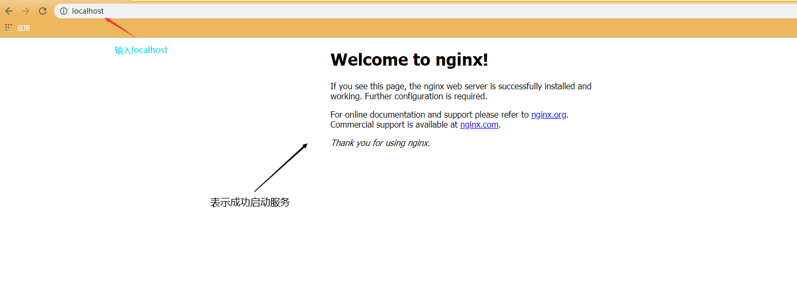Go back with the browser back arrow

tap(9, 11)
